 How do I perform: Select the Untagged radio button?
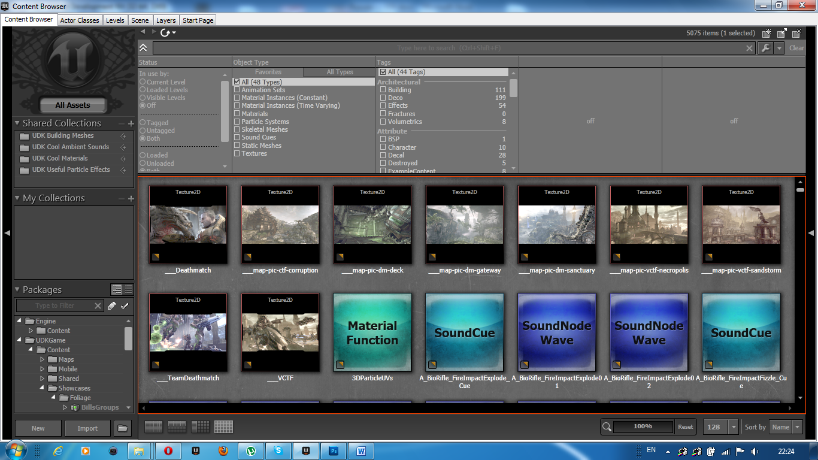143,131
